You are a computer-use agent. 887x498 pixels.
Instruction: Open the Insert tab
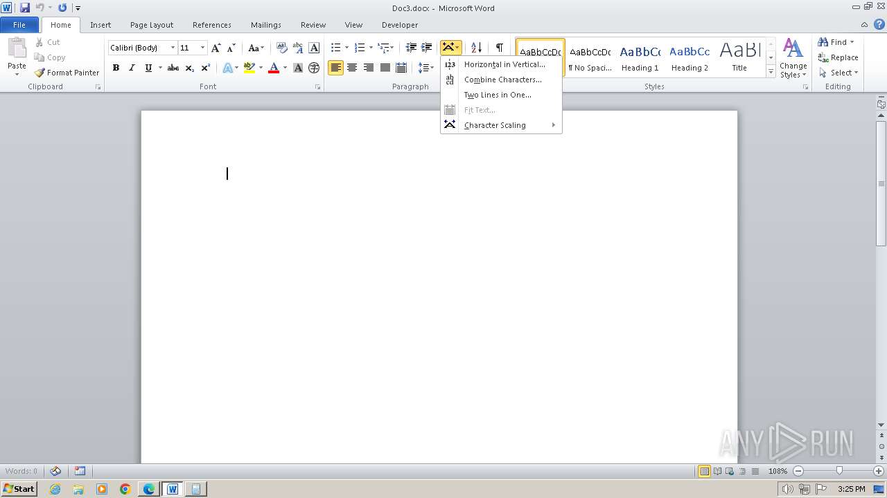[100, 25]
